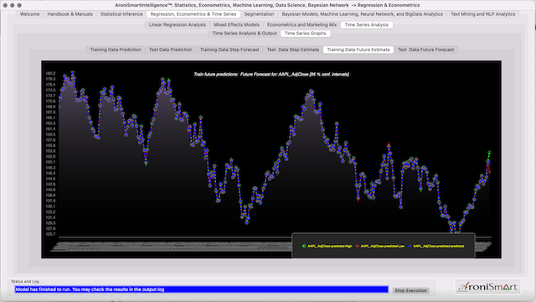This screenshot has width=536, height=302.
Task: Click the 180.2 y-axis value
Action: [x=50, y=73]
